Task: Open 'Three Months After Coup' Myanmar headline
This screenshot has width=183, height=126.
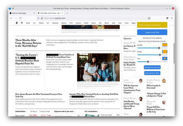Action: (28, 43)
